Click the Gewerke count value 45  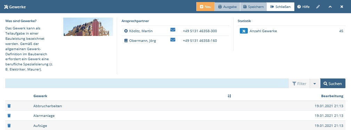pyautogui.click(x=341, y=31)
